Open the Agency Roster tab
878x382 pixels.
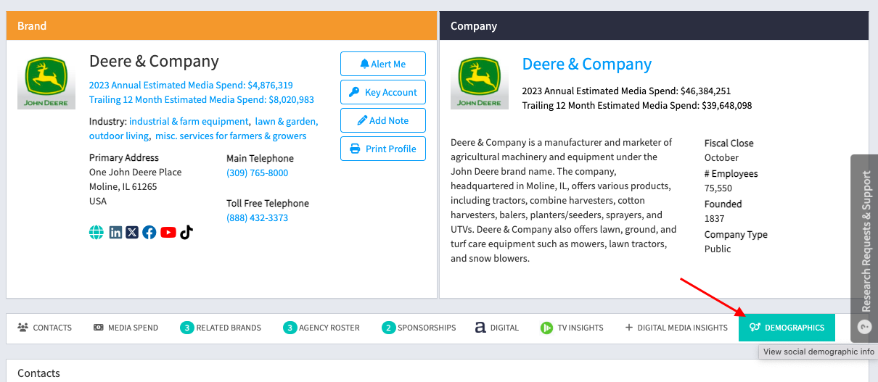(x=321, y=328)
